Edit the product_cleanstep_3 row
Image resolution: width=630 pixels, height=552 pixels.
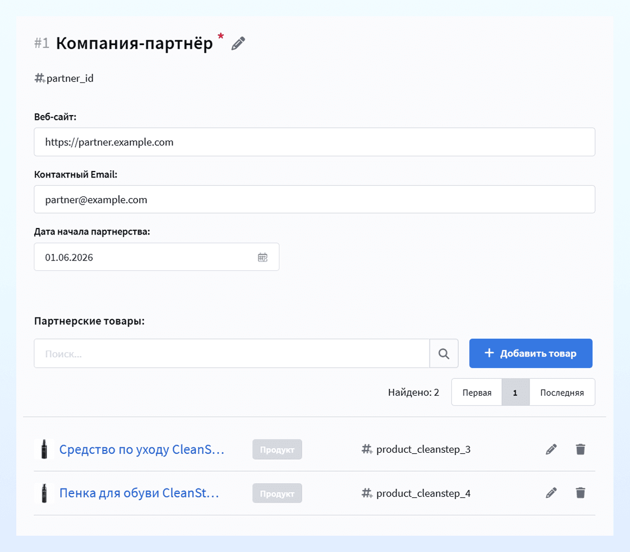pyautogui.click(x=551, y=449)
